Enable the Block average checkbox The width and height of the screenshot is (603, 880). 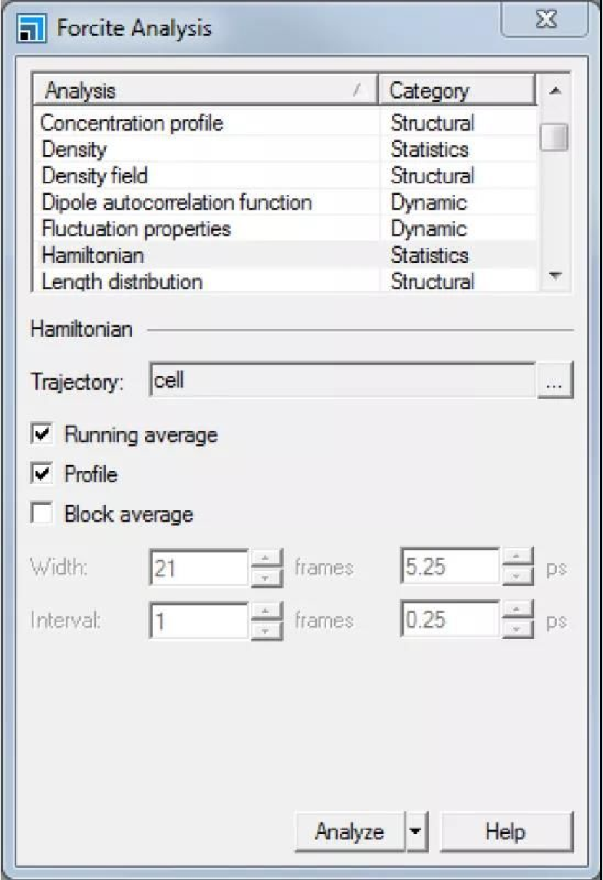(42, 514)
